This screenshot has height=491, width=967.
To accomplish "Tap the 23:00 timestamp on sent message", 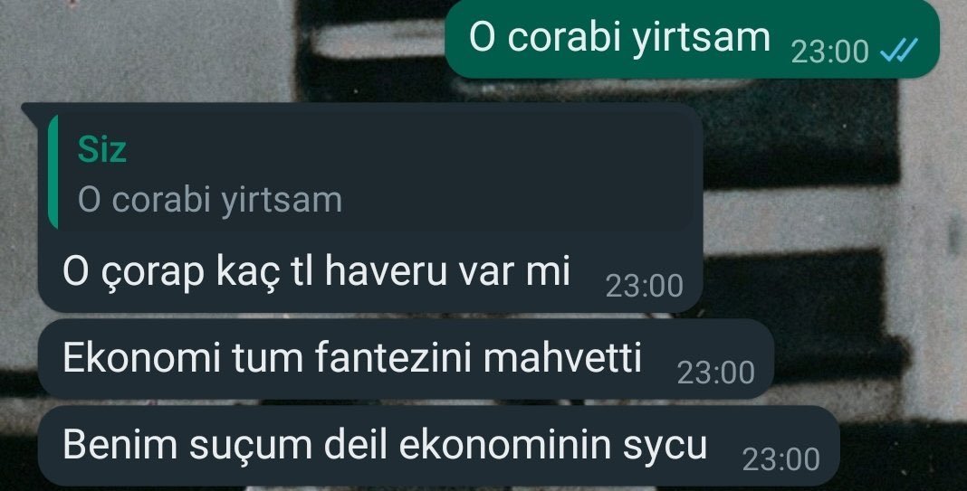I will (829, 52).
